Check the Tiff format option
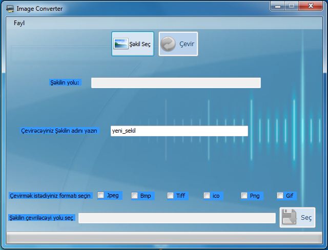The height and width of the screenshot is (250, 328). tap(170, 195)
